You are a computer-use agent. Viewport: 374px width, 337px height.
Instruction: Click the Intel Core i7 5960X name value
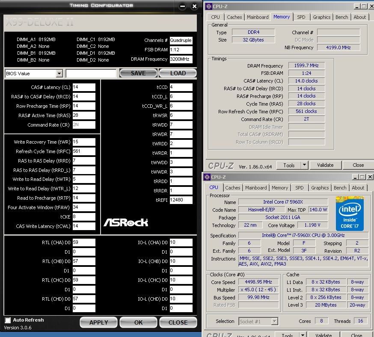[x=283, y=202]
